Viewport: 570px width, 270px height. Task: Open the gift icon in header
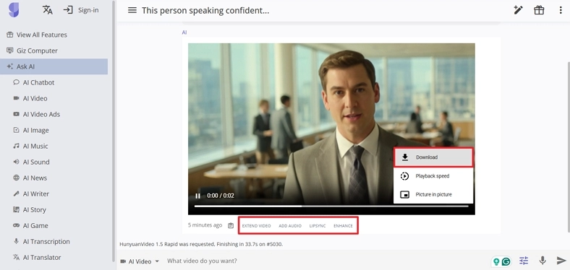(539, 10)
